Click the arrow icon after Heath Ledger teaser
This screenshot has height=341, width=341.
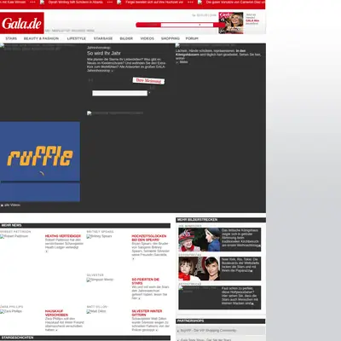click(47, 251)
